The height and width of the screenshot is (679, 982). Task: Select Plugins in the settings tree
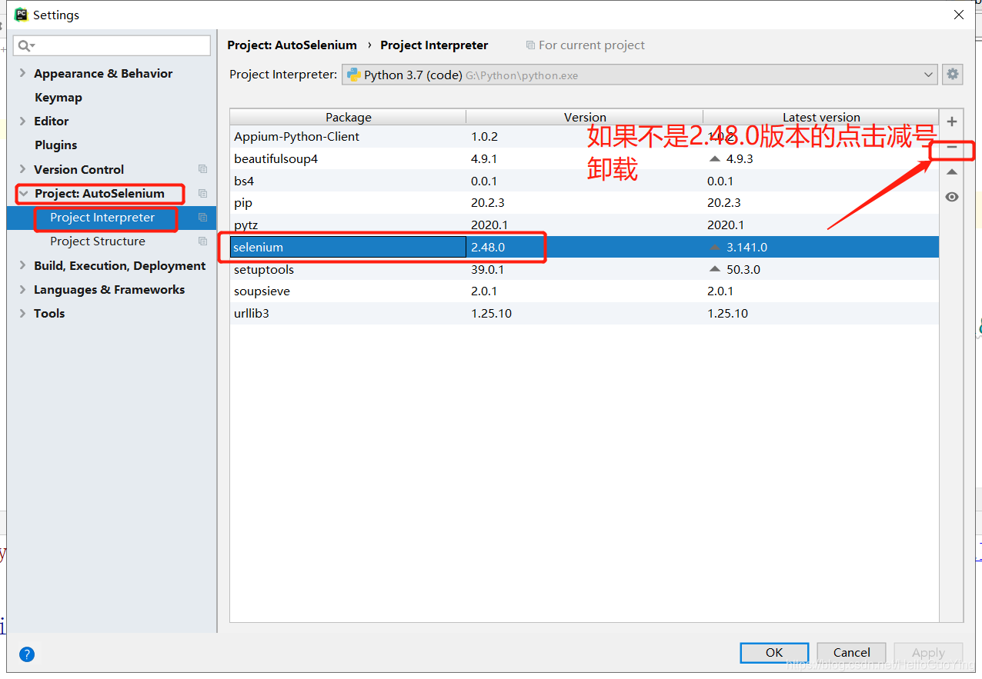(x=56, y=145)
